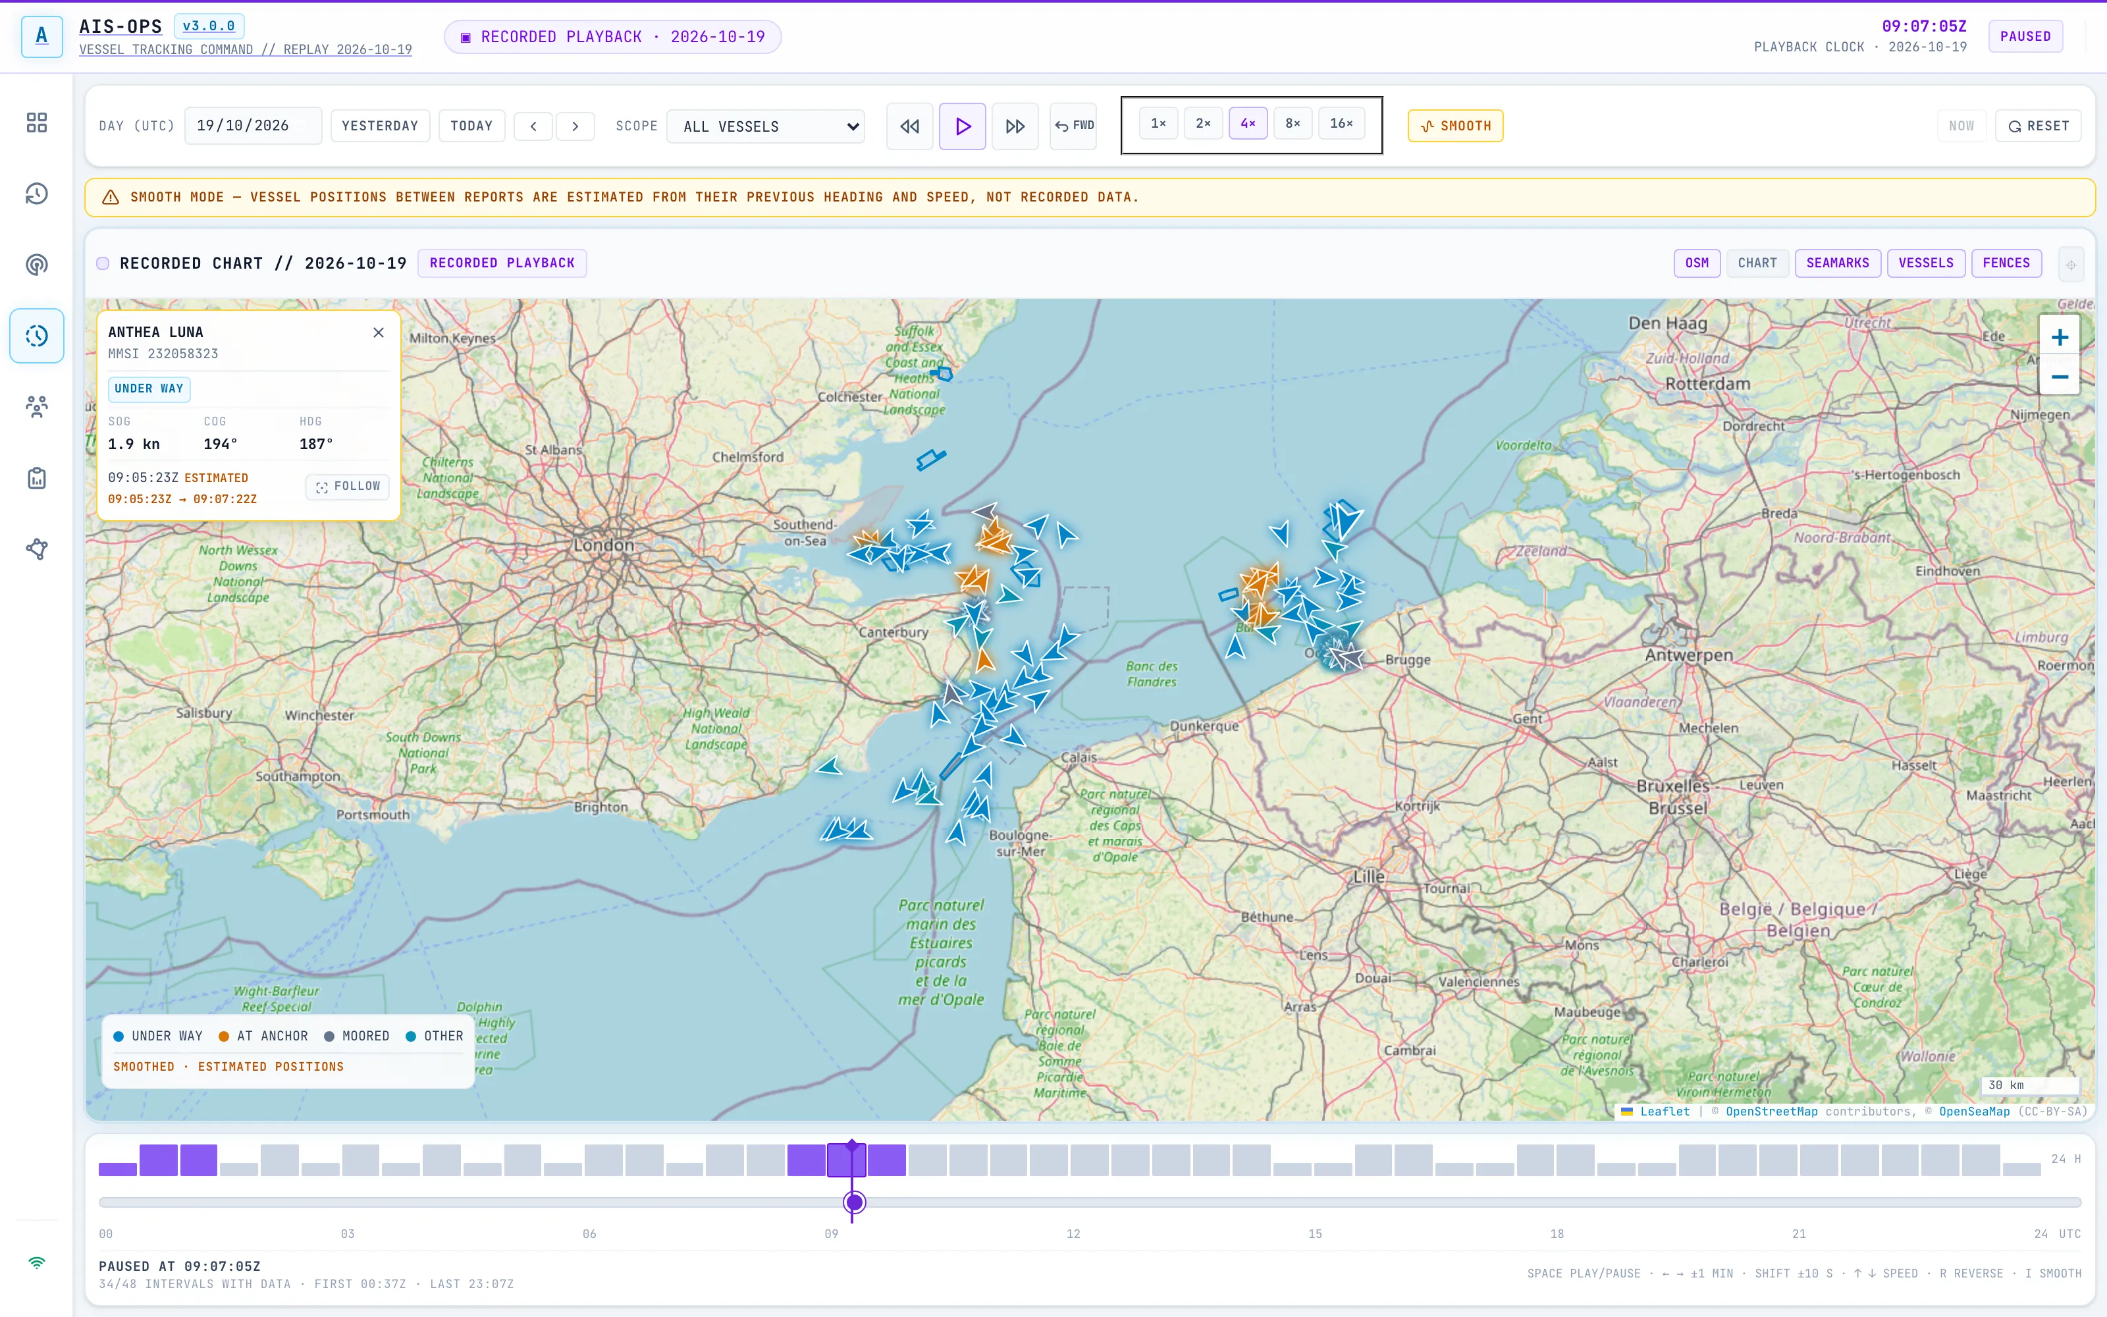Image resolution: width=2107 pixels, height=1317 pixels.
Task: Go to next day chevron
Action: (x=575, y=126)
